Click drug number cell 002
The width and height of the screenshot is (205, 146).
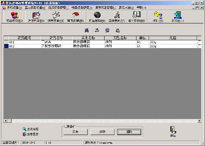click(x=25, y=46)
